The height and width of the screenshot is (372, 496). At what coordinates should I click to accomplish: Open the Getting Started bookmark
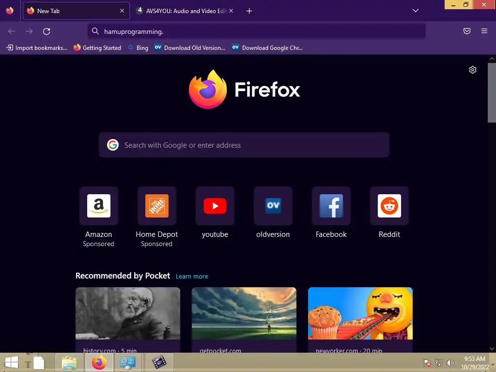pyautogui.click(x=97, y=48)
